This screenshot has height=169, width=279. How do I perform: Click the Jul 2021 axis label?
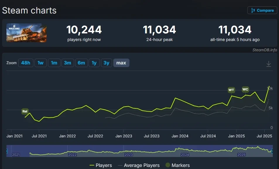coord(39,136)
